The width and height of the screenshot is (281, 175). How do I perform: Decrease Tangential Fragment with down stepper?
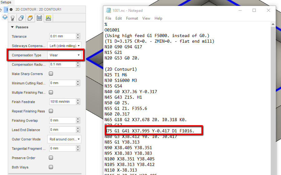coord(78,150)
